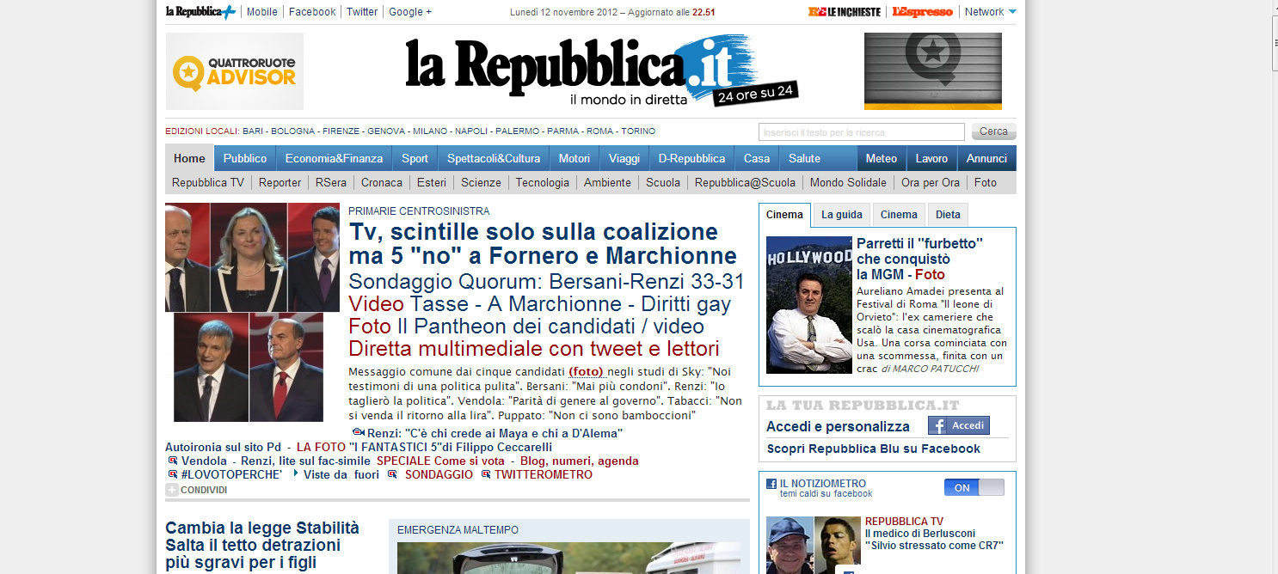Open the Mondo Solidale sub-navigation link
Image resolution: width=1278 pixels, height=574 pixels.
(x=848, y=182)
